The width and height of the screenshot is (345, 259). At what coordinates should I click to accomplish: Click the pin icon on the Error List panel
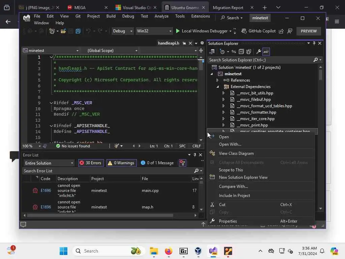[x=195, y=155]
